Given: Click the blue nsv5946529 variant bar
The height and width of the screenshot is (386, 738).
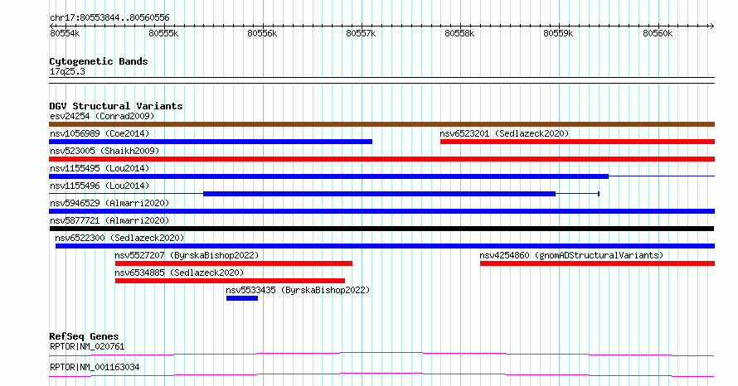Looking at the screenshot, I should click(x=381, y=211).
